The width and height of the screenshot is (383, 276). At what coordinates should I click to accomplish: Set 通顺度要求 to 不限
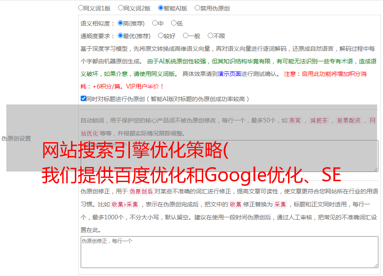[210, 36]
